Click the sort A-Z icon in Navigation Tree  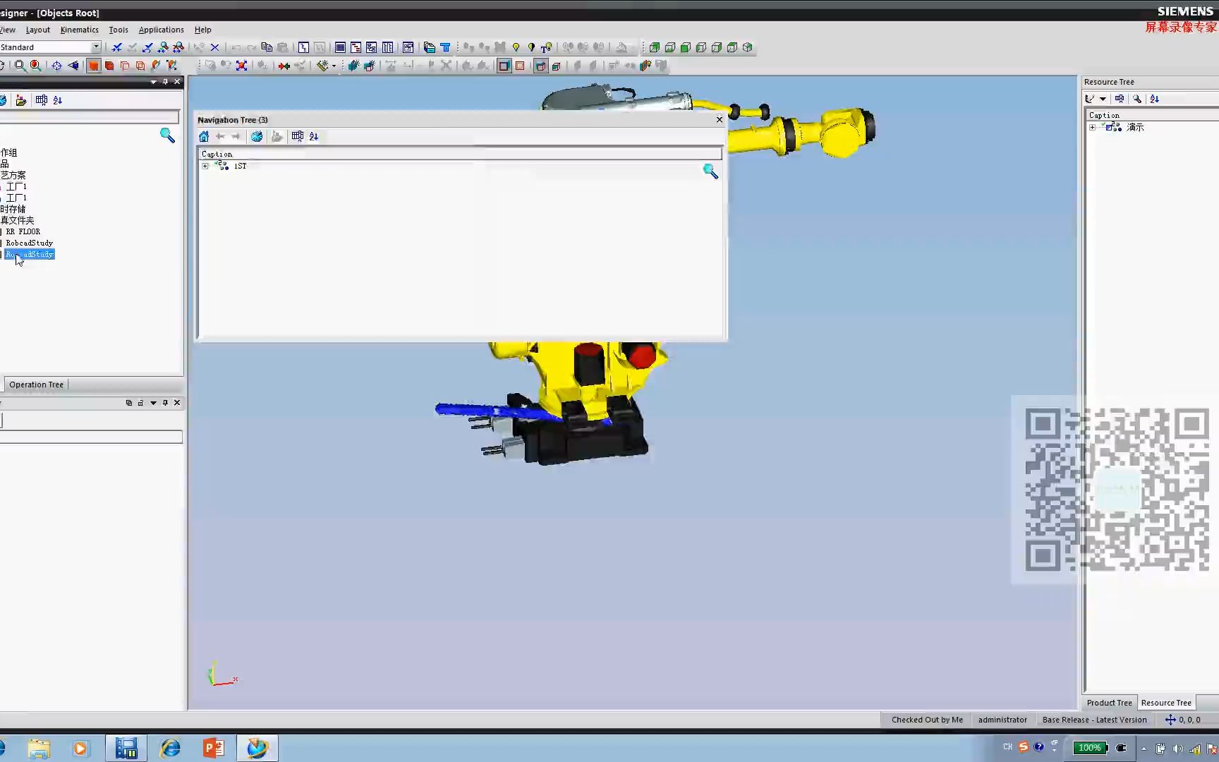[314, 136]
